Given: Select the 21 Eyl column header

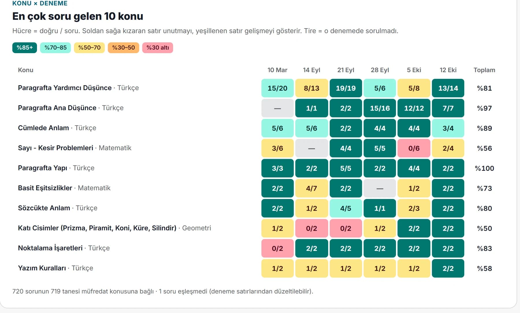Looking at the screenshot, I should pos(346,70).
